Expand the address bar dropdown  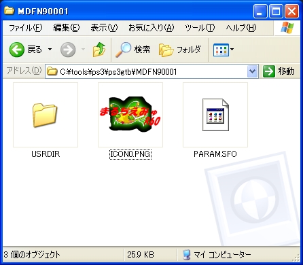(253, 71)
